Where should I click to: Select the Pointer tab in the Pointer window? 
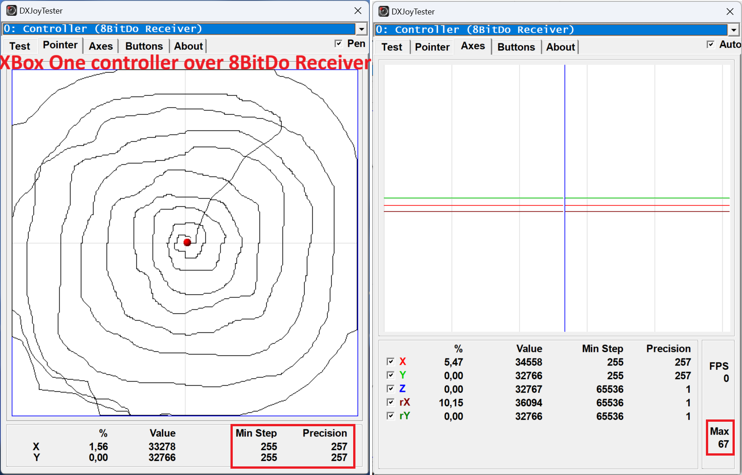60,45
